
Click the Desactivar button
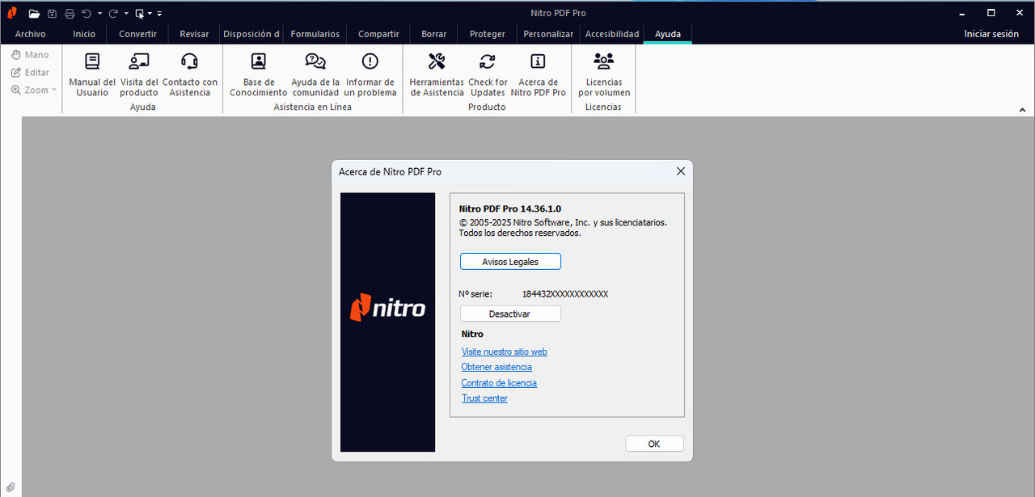pos(510,314)
